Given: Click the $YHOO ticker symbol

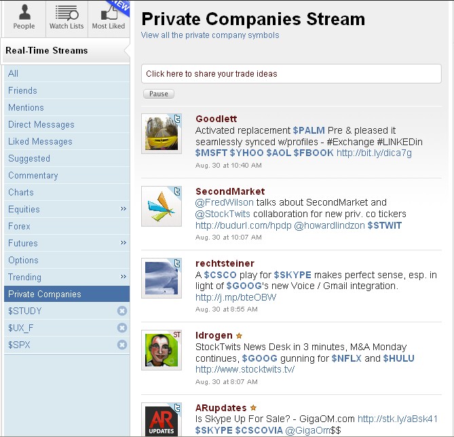Looking at the screenshot, I should [247, 153].
